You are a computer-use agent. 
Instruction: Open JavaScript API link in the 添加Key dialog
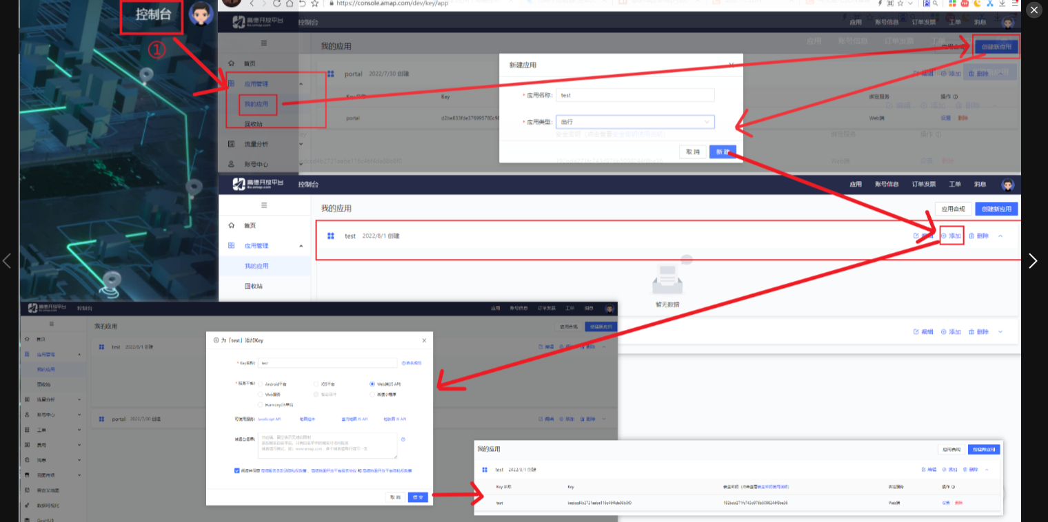[269, 418]
